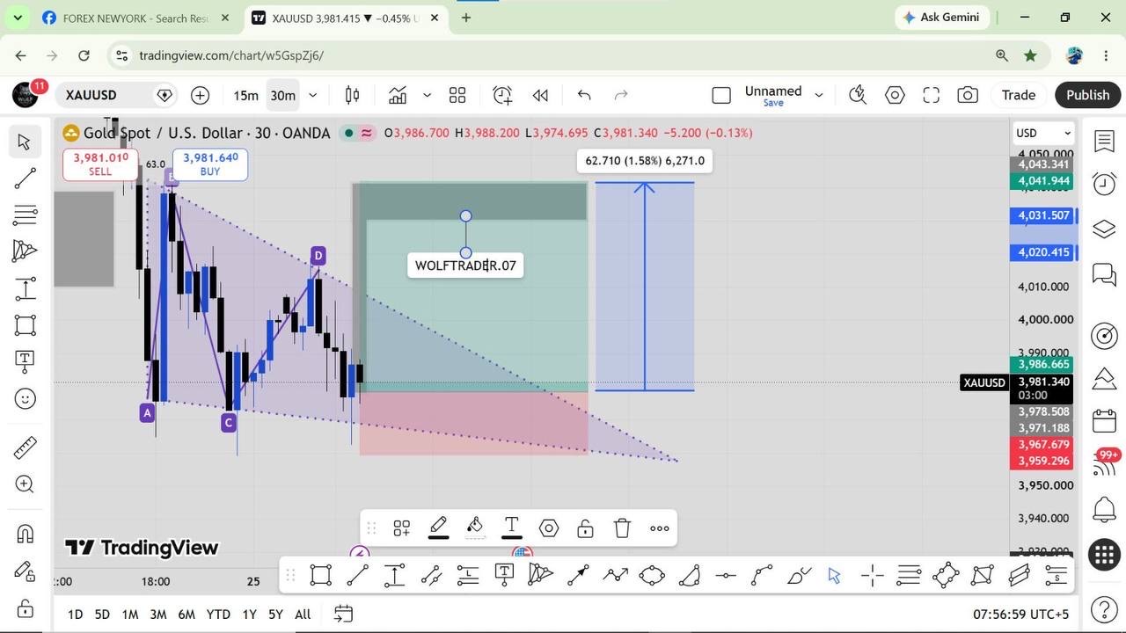Toggle stay in drawing mode pencil-lock

click(x=25, y=571)
